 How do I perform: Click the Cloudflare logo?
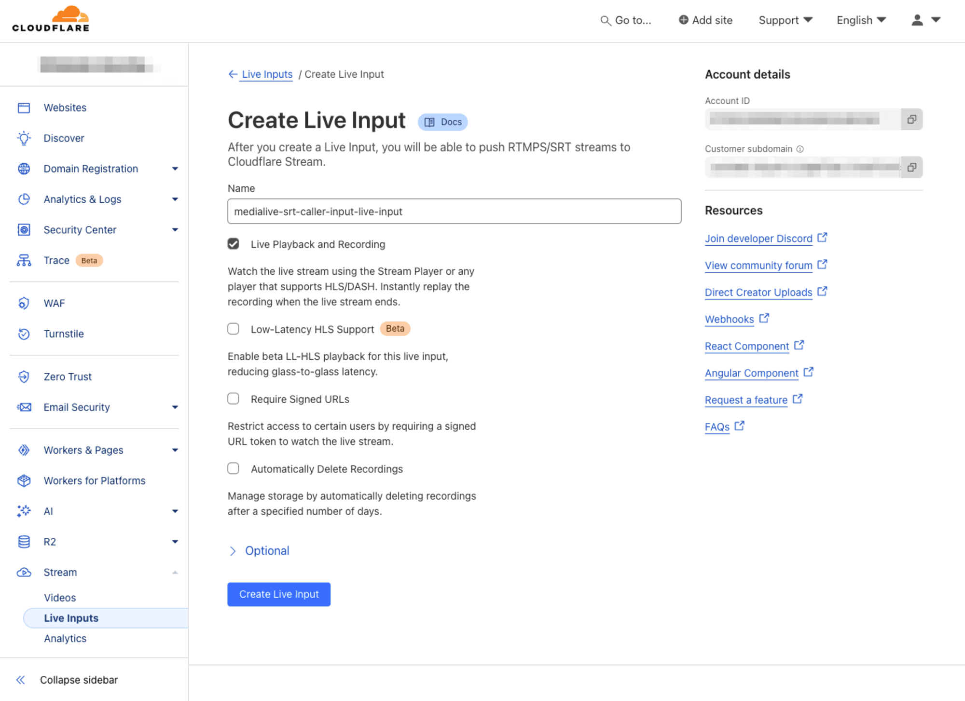point(51,19)
